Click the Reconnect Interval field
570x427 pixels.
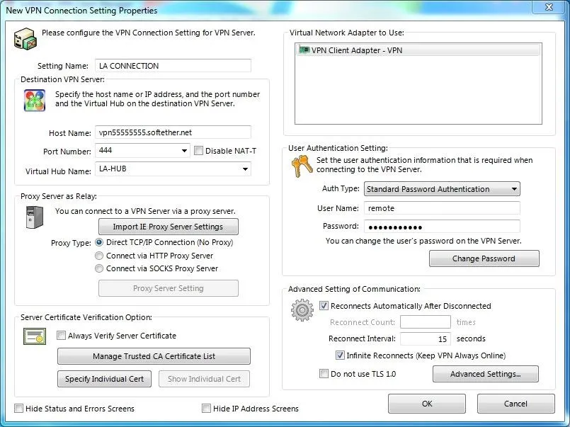(426, 338)
